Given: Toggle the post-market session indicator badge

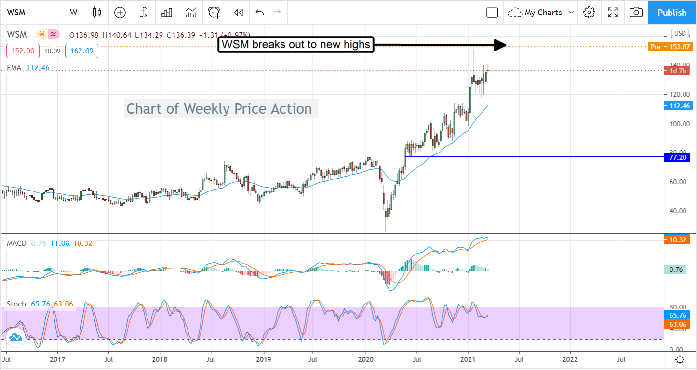Looking at the screenshot, I should 53,34.
